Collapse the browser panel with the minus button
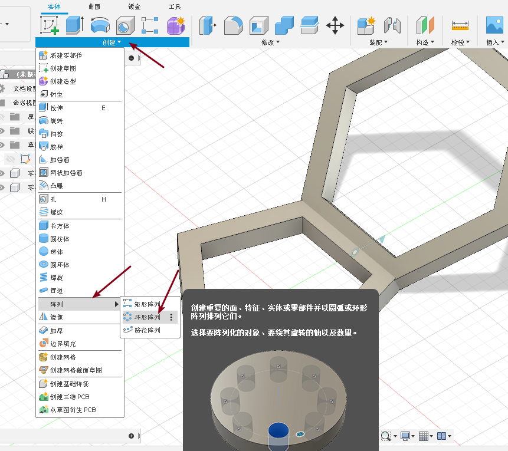The width and height of the screenshot is (508, 451). 131,58
